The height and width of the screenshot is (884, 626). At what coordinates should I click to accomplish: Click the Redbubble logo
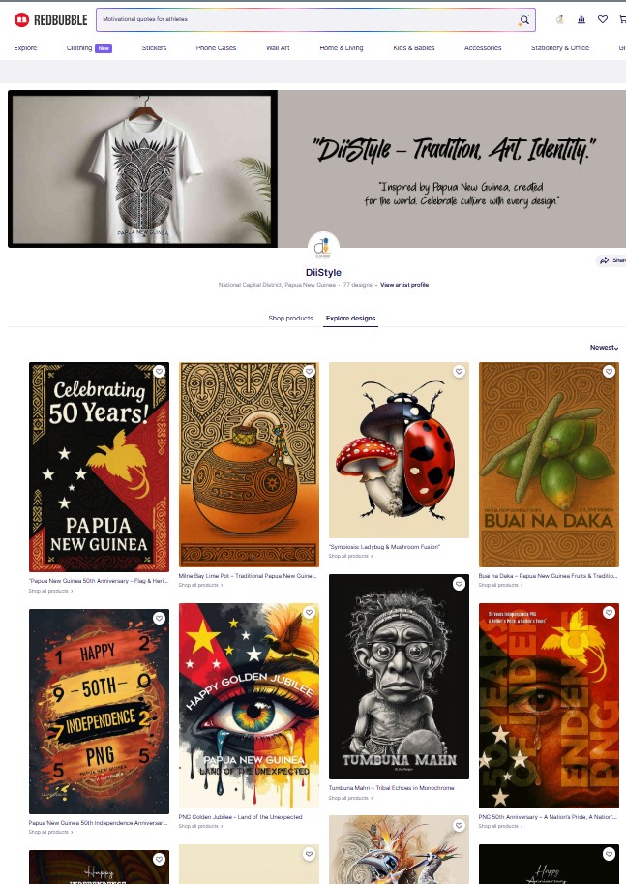click(50, 20)
